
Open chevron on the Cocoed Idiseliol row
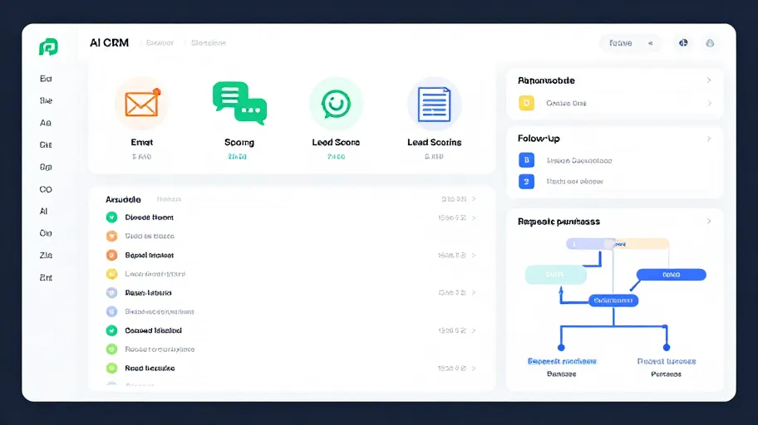474,331
